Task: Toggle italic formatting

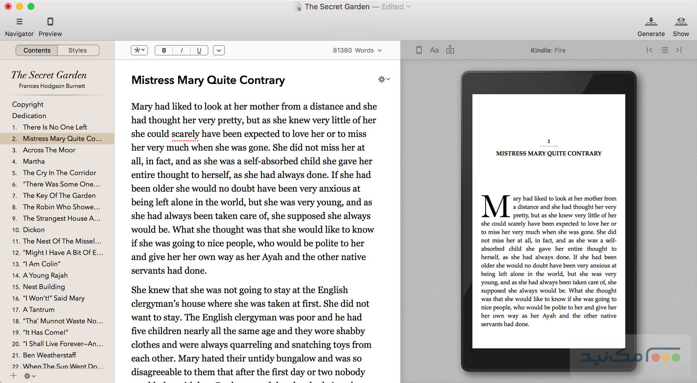Action: click(x=181, y=50)
